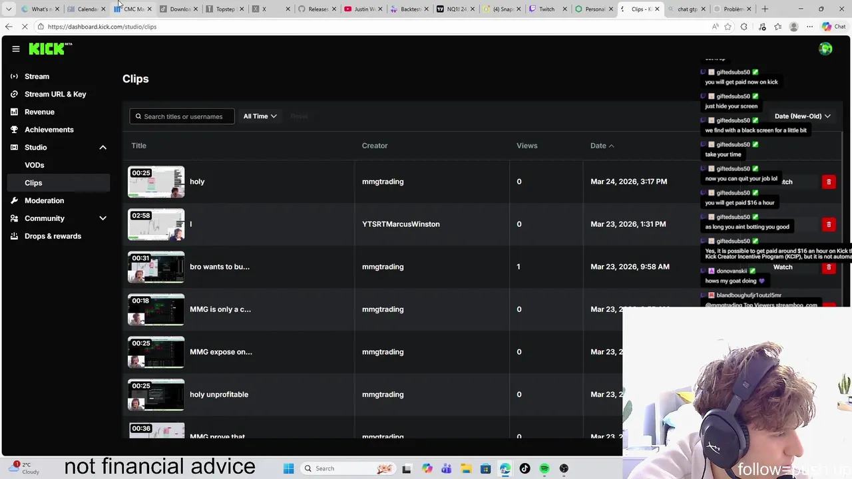Delete the clip titled holy
The width and height of the screenshot is (852, 479).
coord(829,182)
